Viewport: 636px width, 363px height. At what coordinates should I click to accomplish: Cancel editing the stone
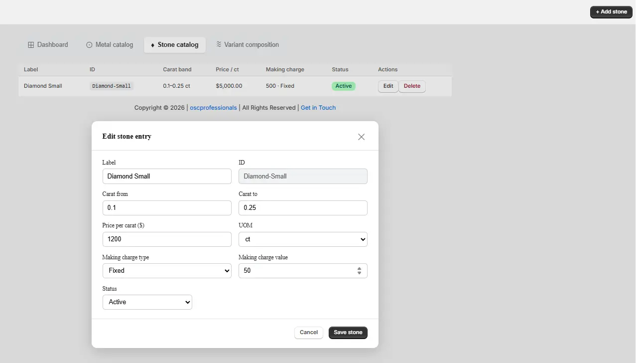309,333
